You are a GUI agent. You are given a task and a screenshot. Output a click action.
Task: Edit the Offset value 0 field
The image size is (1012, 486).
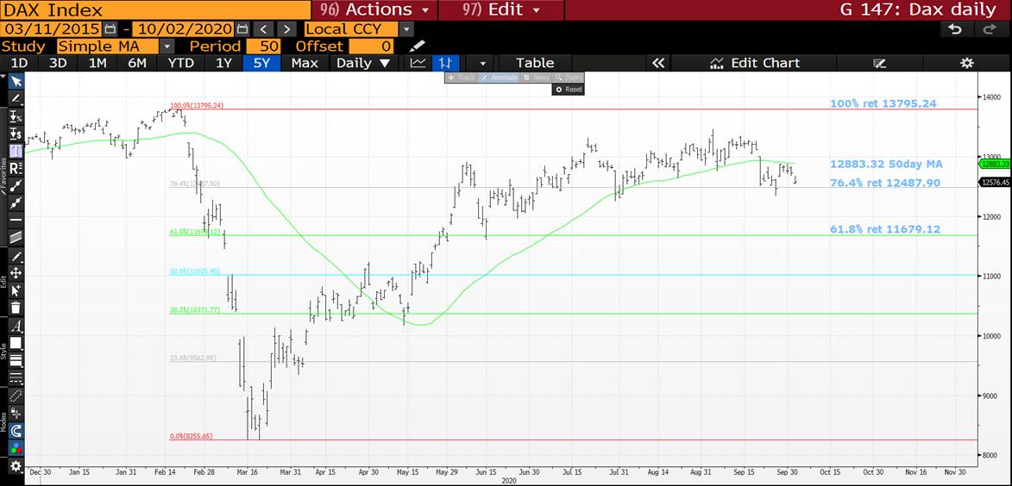pyautogui.click(x=372, y=47)
